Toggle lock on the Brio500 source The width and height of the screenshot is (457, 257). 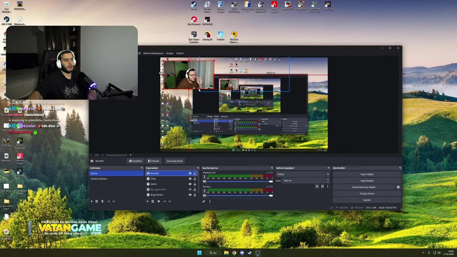tap(195, 173)
